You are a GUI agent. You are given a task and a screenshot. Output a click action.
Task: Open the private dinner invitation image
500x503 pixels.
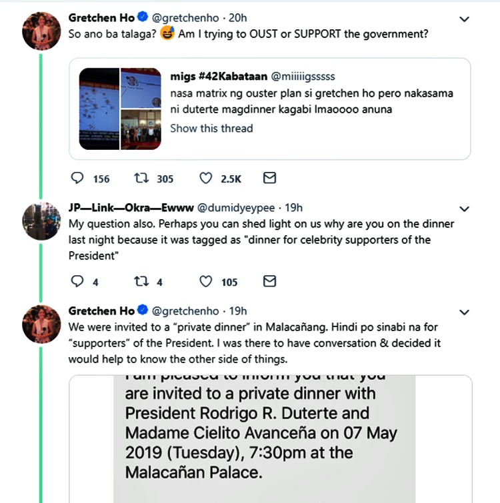coord(271,439)
